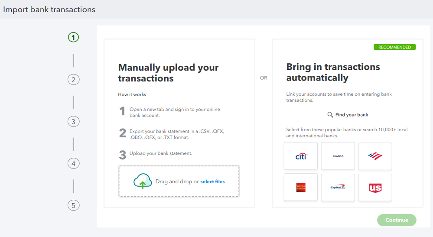
Task: Pick the Bank of America logo tile
Action: click(x=375, y=156)
